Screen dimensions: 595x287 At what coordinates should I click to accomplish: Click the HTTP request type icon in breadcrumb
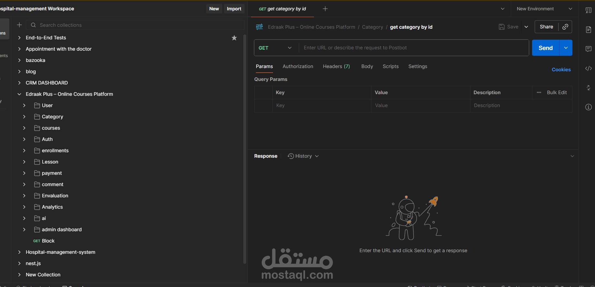coord(259,27)
